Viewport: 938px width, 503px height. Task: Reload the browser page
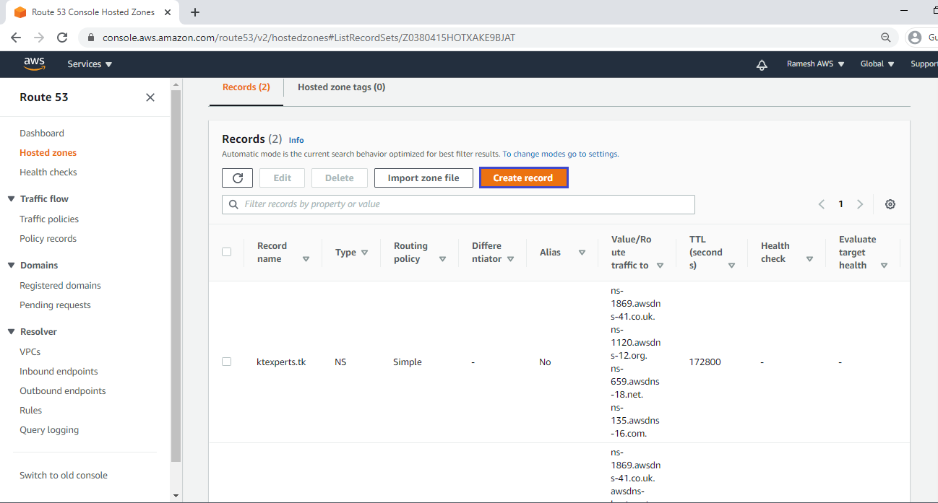pyautogui.click(x=62, y=38)
